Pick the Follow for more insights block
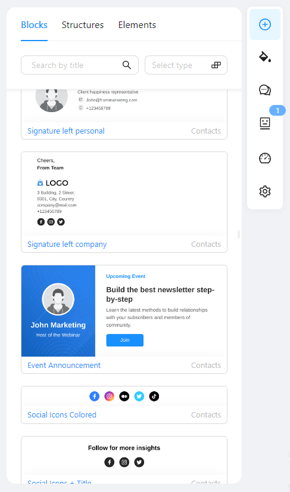290x492 pixels. coord(124,460)
